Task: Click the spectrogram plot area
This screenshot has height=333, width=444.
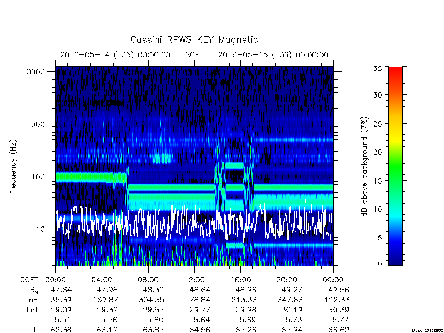Action: click(x=194, y=166)
